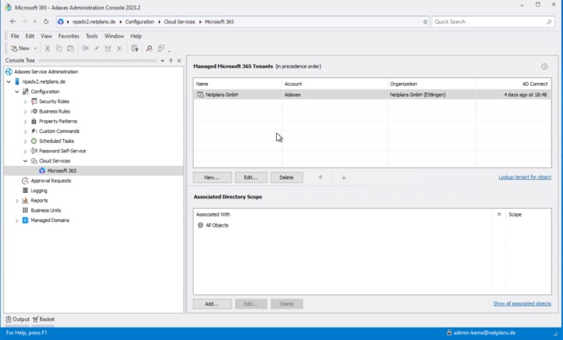Expand the Managed Domains node
The height and width of the screenshot is (340, 563).
click(17, 220)
